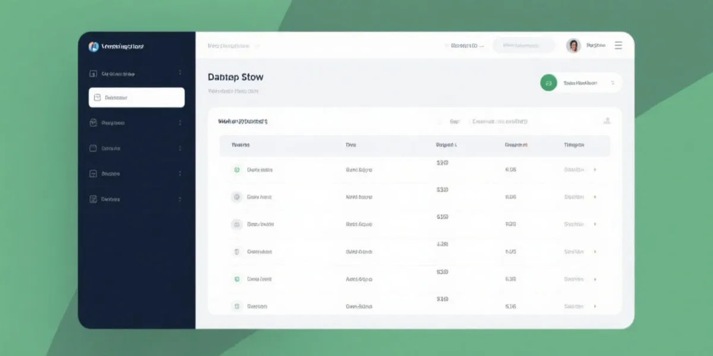Open the dropdown beside the green circular icon

pos(612,84)
